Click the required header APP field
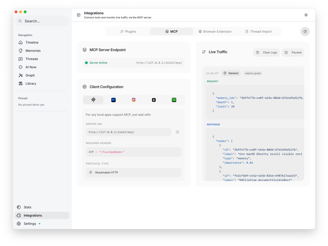The width and height of the screenshot is (328, 246). click(133, 152)
